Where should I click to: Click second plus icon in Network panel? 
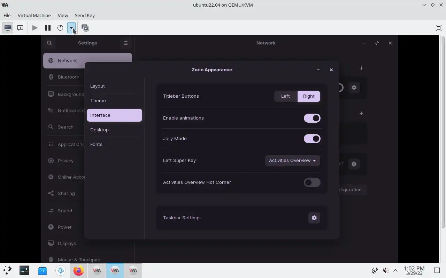361,113
